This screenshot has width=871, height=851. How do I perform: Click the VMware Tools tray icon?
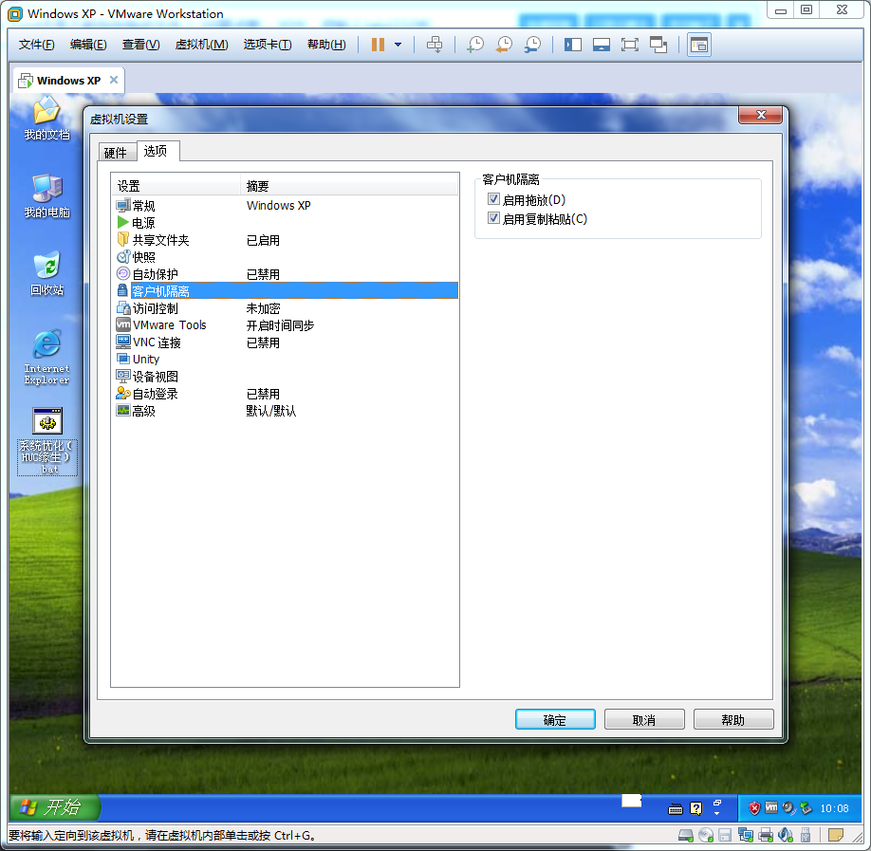point(771,807)
